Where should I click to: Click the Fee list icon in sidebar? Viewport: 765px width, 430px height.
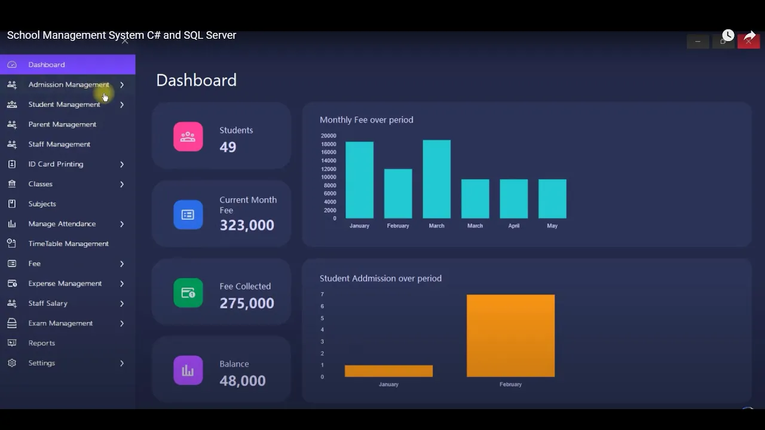click(x=12, y=263)
